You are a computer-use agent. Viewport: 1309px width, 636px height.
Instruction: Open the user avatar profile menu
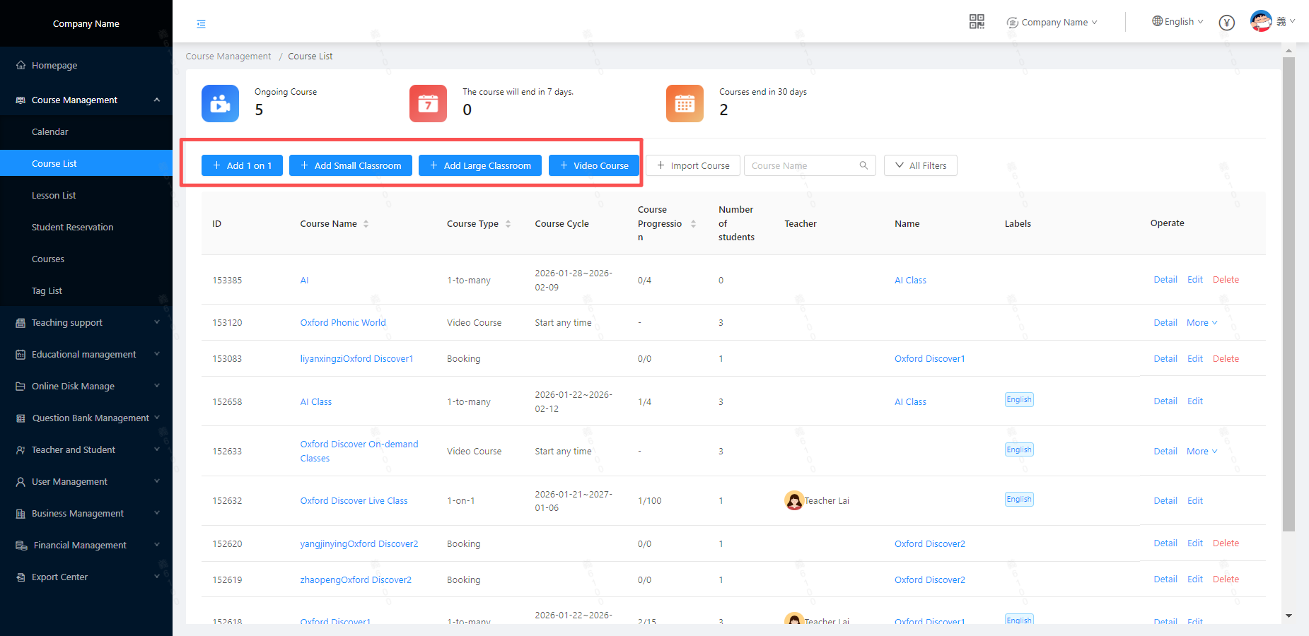(x=1261, y=21)
